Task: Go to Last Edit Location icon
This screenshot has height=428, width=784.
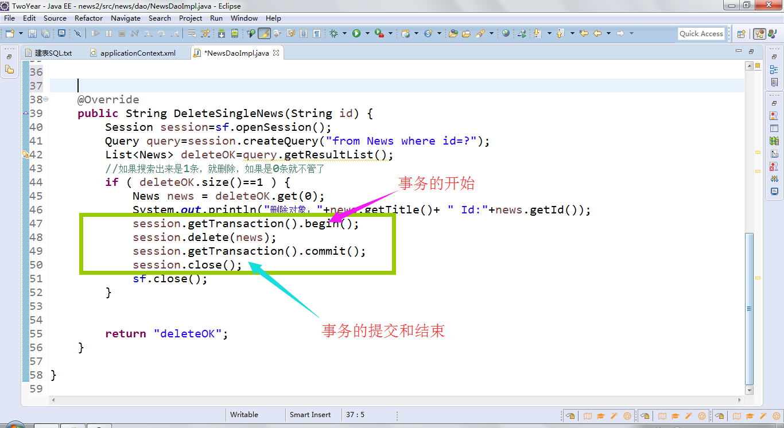Action: click(x=584, y=33)
